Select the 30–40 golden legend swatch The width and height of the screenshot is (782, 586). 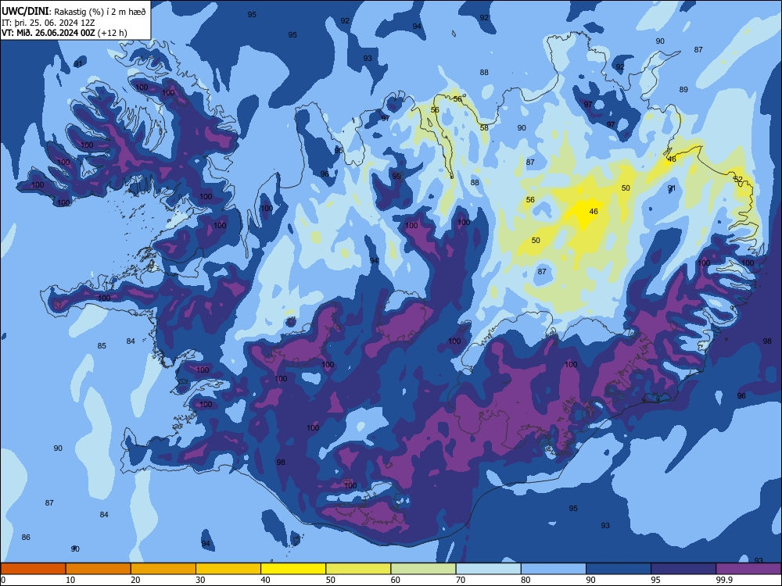click(x=228, y=569)
